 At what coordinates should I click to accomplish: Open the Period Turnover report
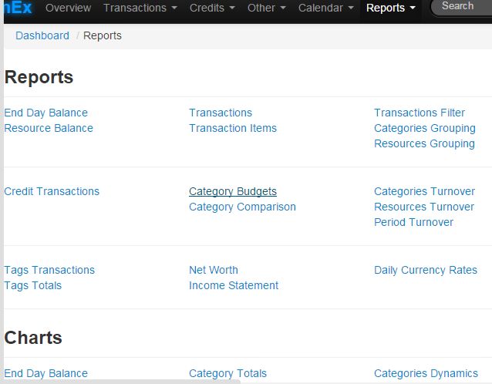click(414, 222)
